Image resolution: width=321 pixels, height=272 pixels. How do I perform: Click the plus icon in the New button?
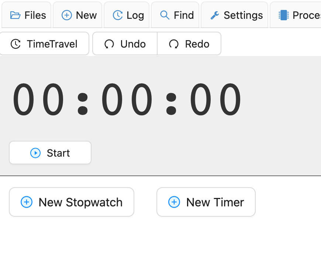pyautogui.click(x=67, y=15)
